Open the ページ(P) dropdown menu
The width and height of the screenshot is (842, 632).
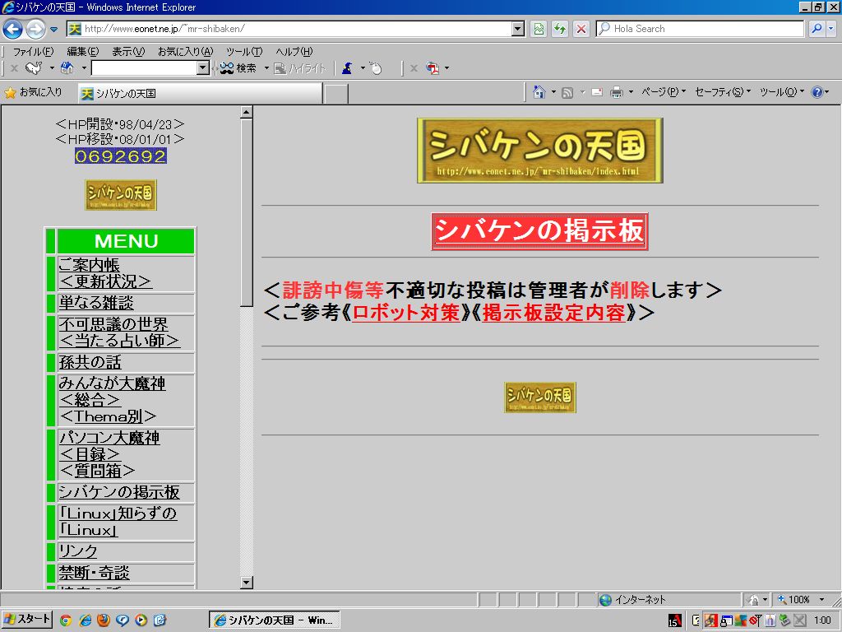tap(664, 92)
